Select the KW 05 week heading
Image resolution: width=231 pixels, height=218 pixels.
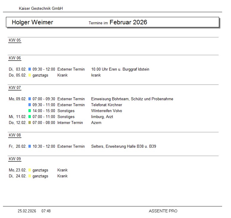15,40
